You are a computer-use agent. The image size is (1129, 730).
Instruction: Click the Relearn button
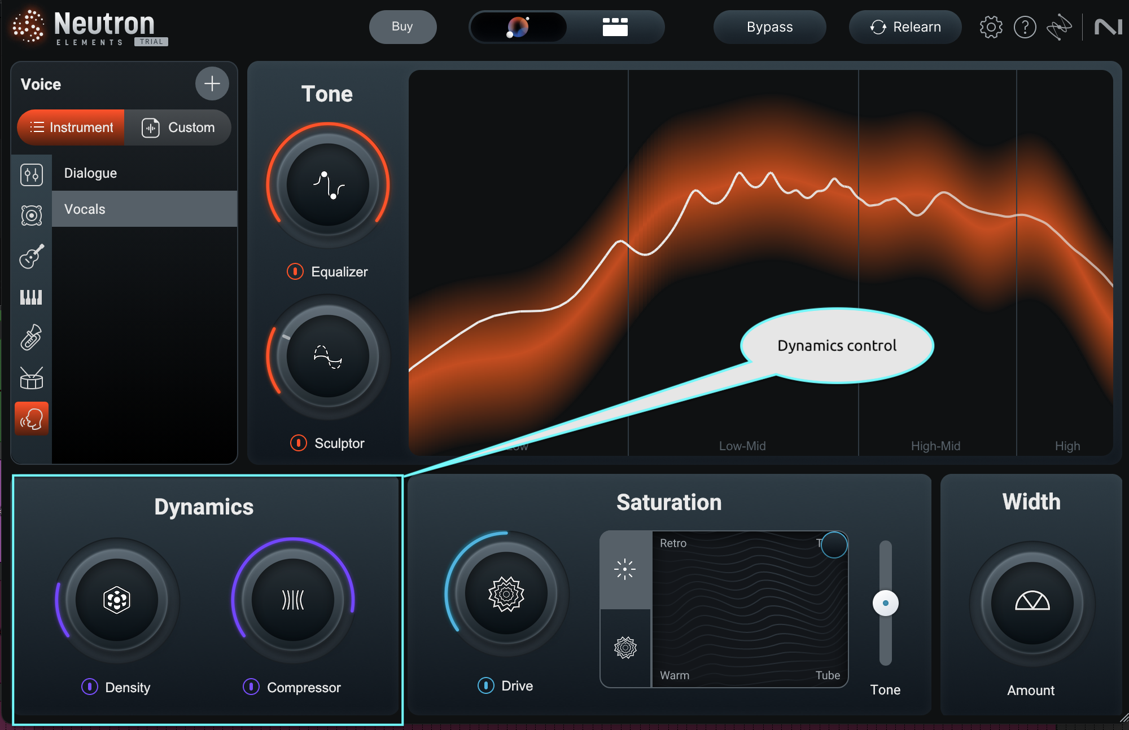click(905, 27)
